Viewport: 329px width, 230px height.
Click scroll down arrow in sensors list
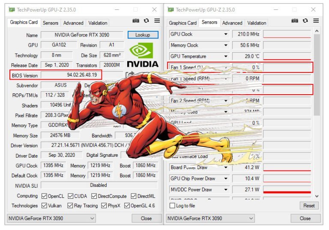[317, 196]
